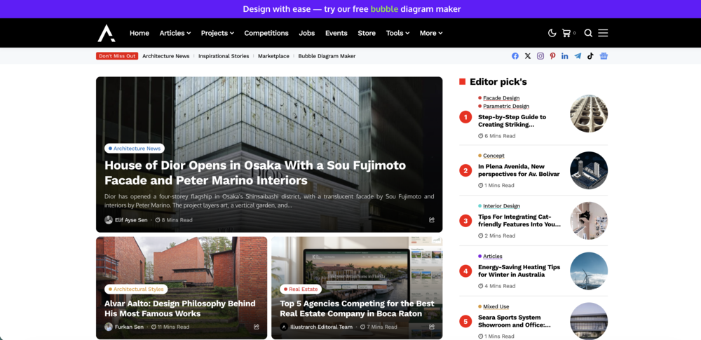Click the Facade Design tag
The height and width of the screenshot is (340, 701).
pos(501,98)
